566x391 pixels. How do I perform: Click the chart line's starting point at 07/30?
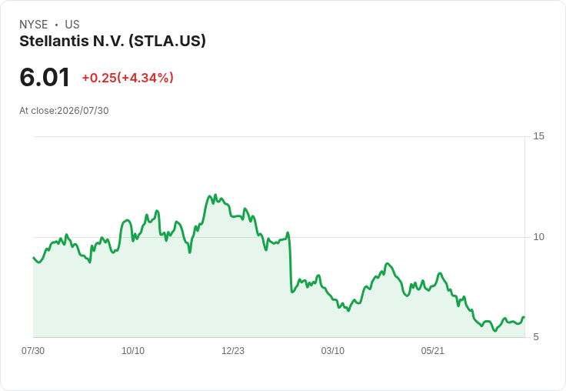34,258
